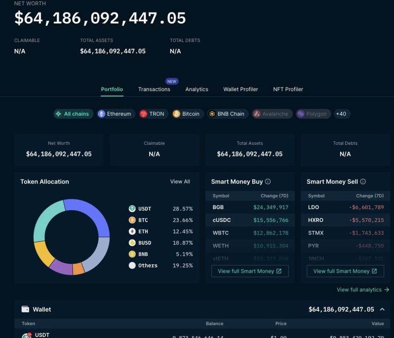The height and width of the screenshot is (338, 394).
Task: Toggle the Bitcoin chain filter
Action: coord(187,114)
